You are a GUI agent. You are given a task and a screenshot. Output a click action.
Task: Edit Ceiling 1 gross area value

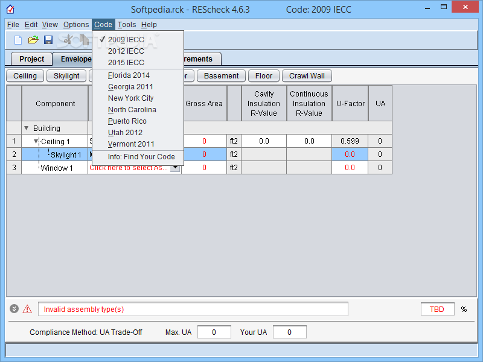[205, 141]
